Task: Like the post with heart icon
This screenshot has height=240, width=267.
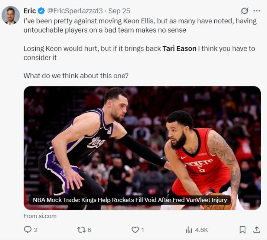Action: [135, 230]
